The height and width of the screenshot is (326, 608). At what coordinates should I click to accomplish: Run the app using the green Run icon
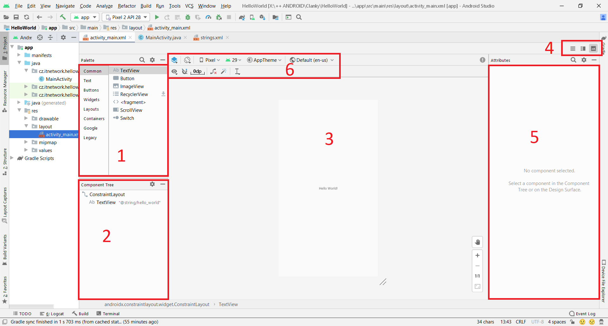tap(157, 17)
